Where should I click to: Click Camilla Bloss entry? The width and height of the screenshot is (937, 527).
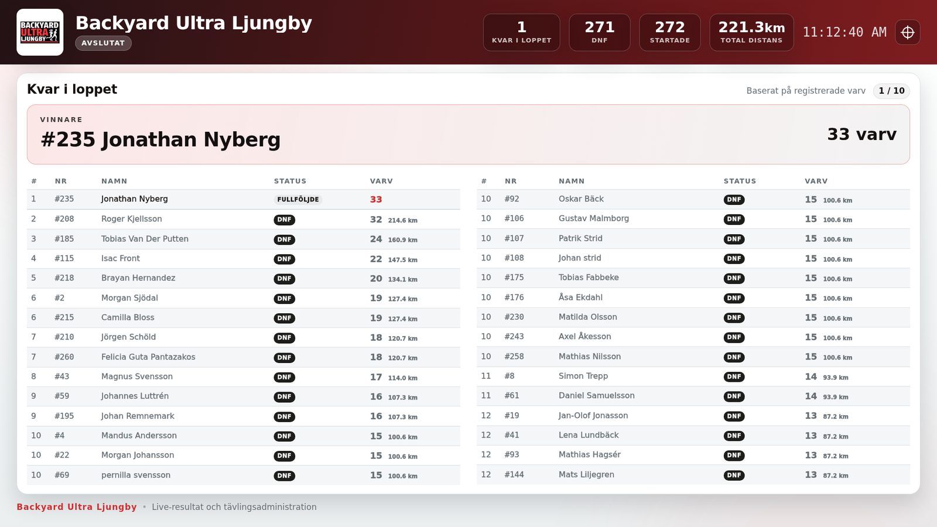244,317
